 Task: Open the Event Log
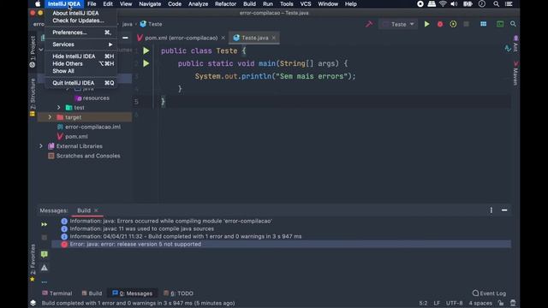point(489,293)
